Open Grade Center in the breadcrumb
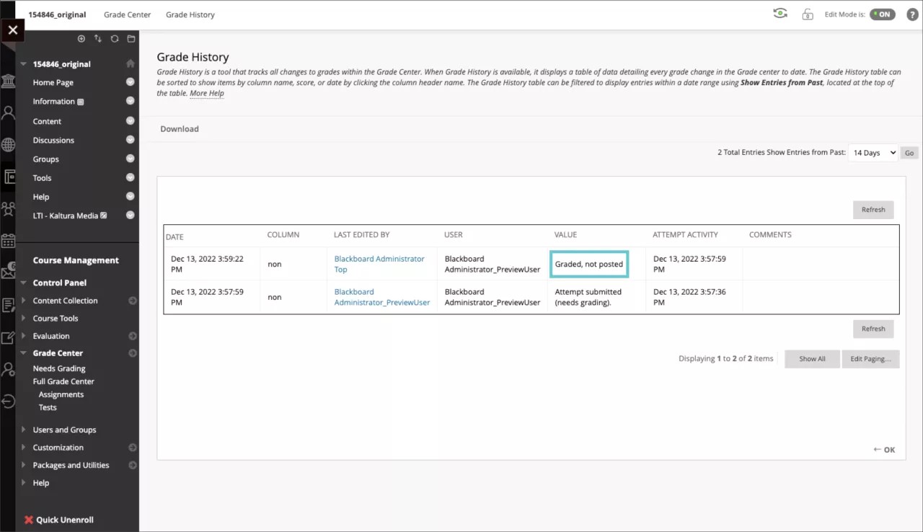 [x=127, y=14]
